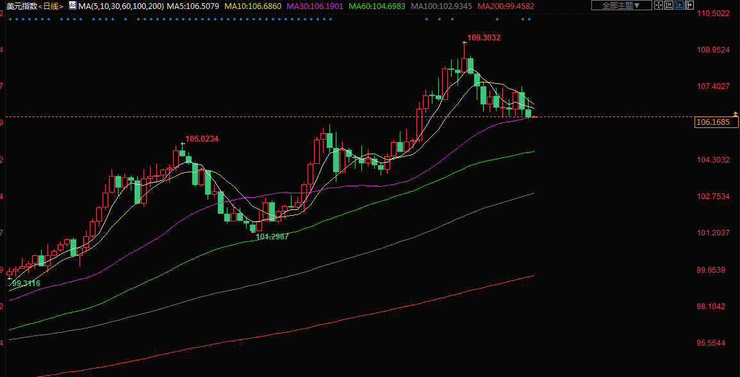The image size is (740, 377).
Task: Open the 全部主题 dropdown
Action: (621, 5)
